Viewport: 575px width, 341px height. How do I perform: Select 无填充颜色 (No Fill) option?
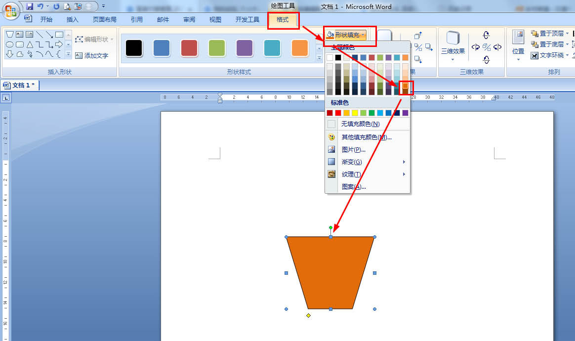(x=368, y=124)
